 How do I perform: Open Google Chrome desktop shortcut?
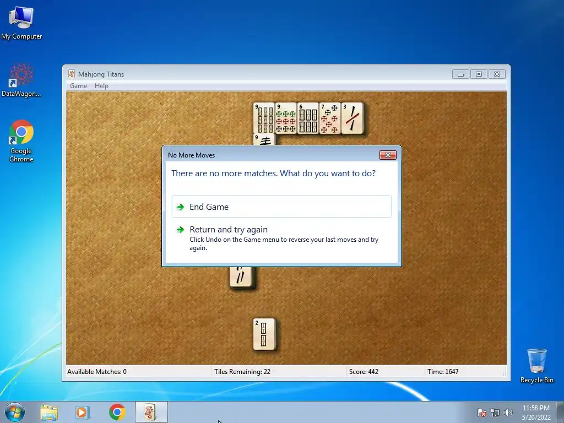pyautogui.click(x=21, y=141)
